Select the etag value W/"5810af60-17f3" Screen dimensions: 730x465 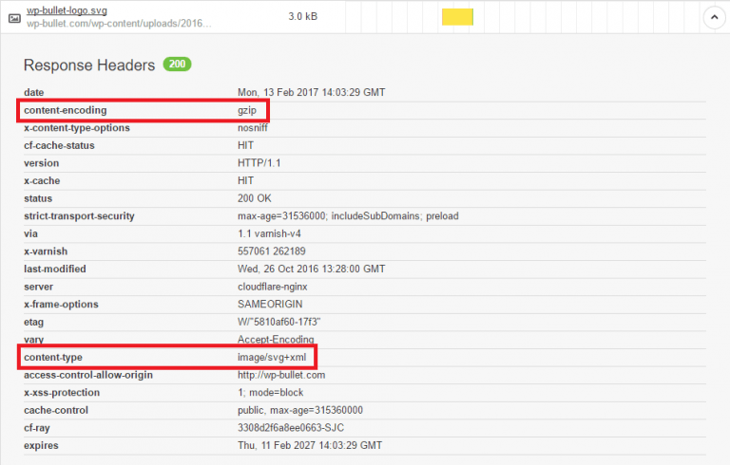click(x=279, y=322)
